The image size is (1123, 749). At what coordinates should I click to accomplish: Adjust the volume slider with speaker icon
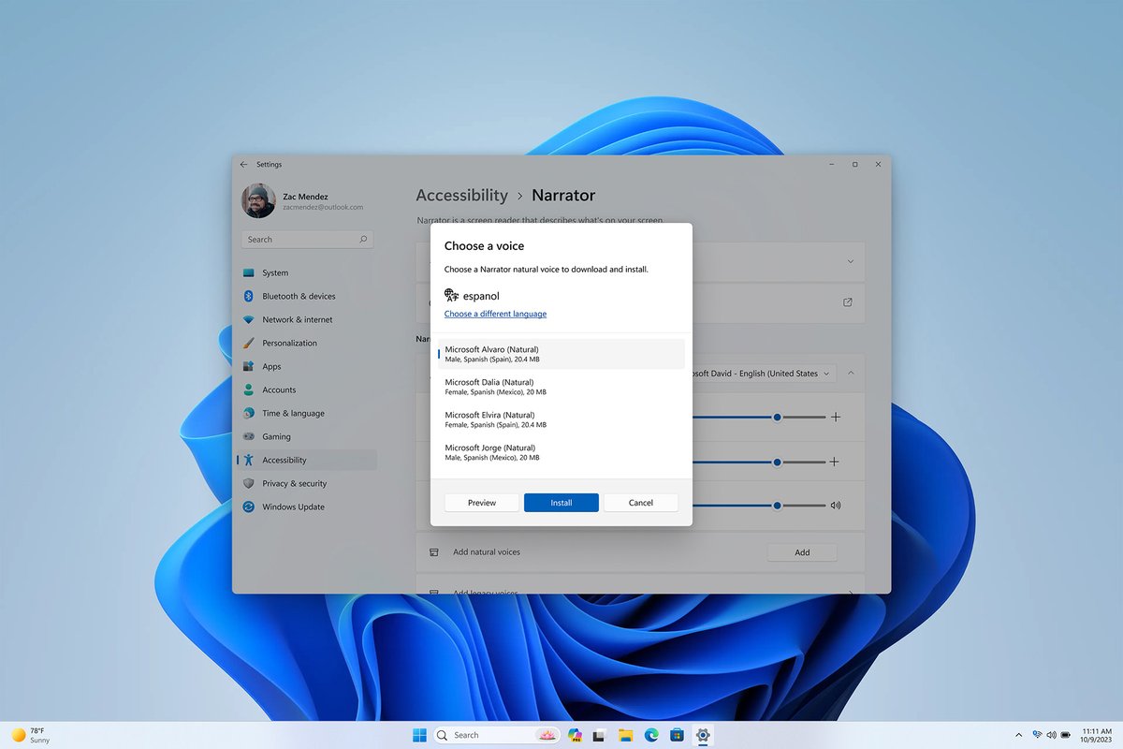[x=777, y=505]
